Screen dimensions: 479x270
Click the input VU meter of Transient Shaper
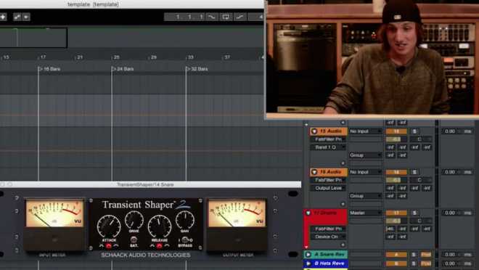[x=54, y=213]
